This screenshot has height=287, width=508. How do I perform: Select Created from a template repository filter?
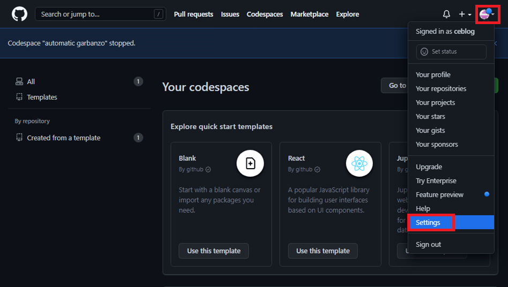[x=79, y=138]
